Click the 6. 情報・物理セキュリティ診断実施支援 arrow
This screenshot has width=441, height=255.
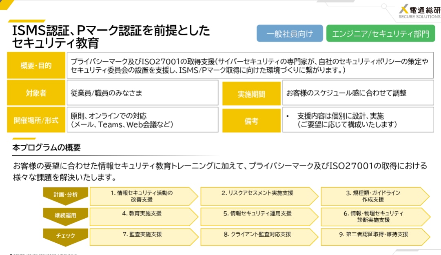(x=375, y=217)
